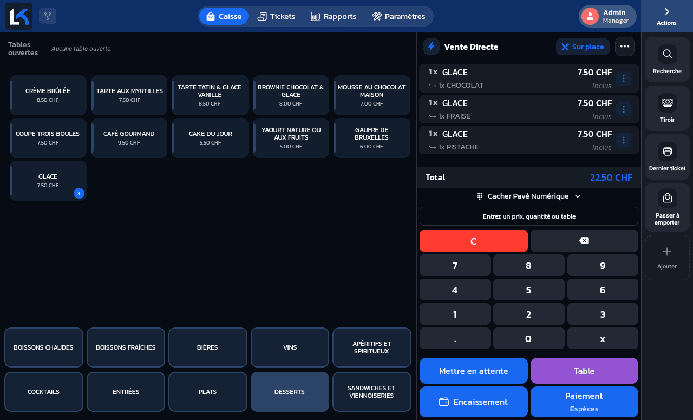Clear the keypad entry with C
Image resolution: width=693 pixels, height=420 pixels.
click(x=474, y=241)
